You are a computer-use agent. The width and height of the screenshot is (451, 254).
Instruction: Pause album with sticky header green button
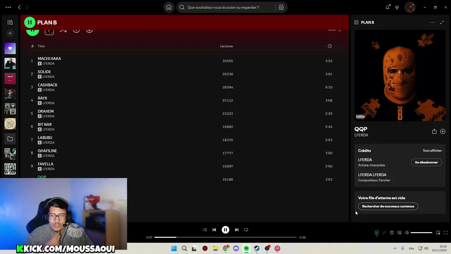[x=30, y=22]
